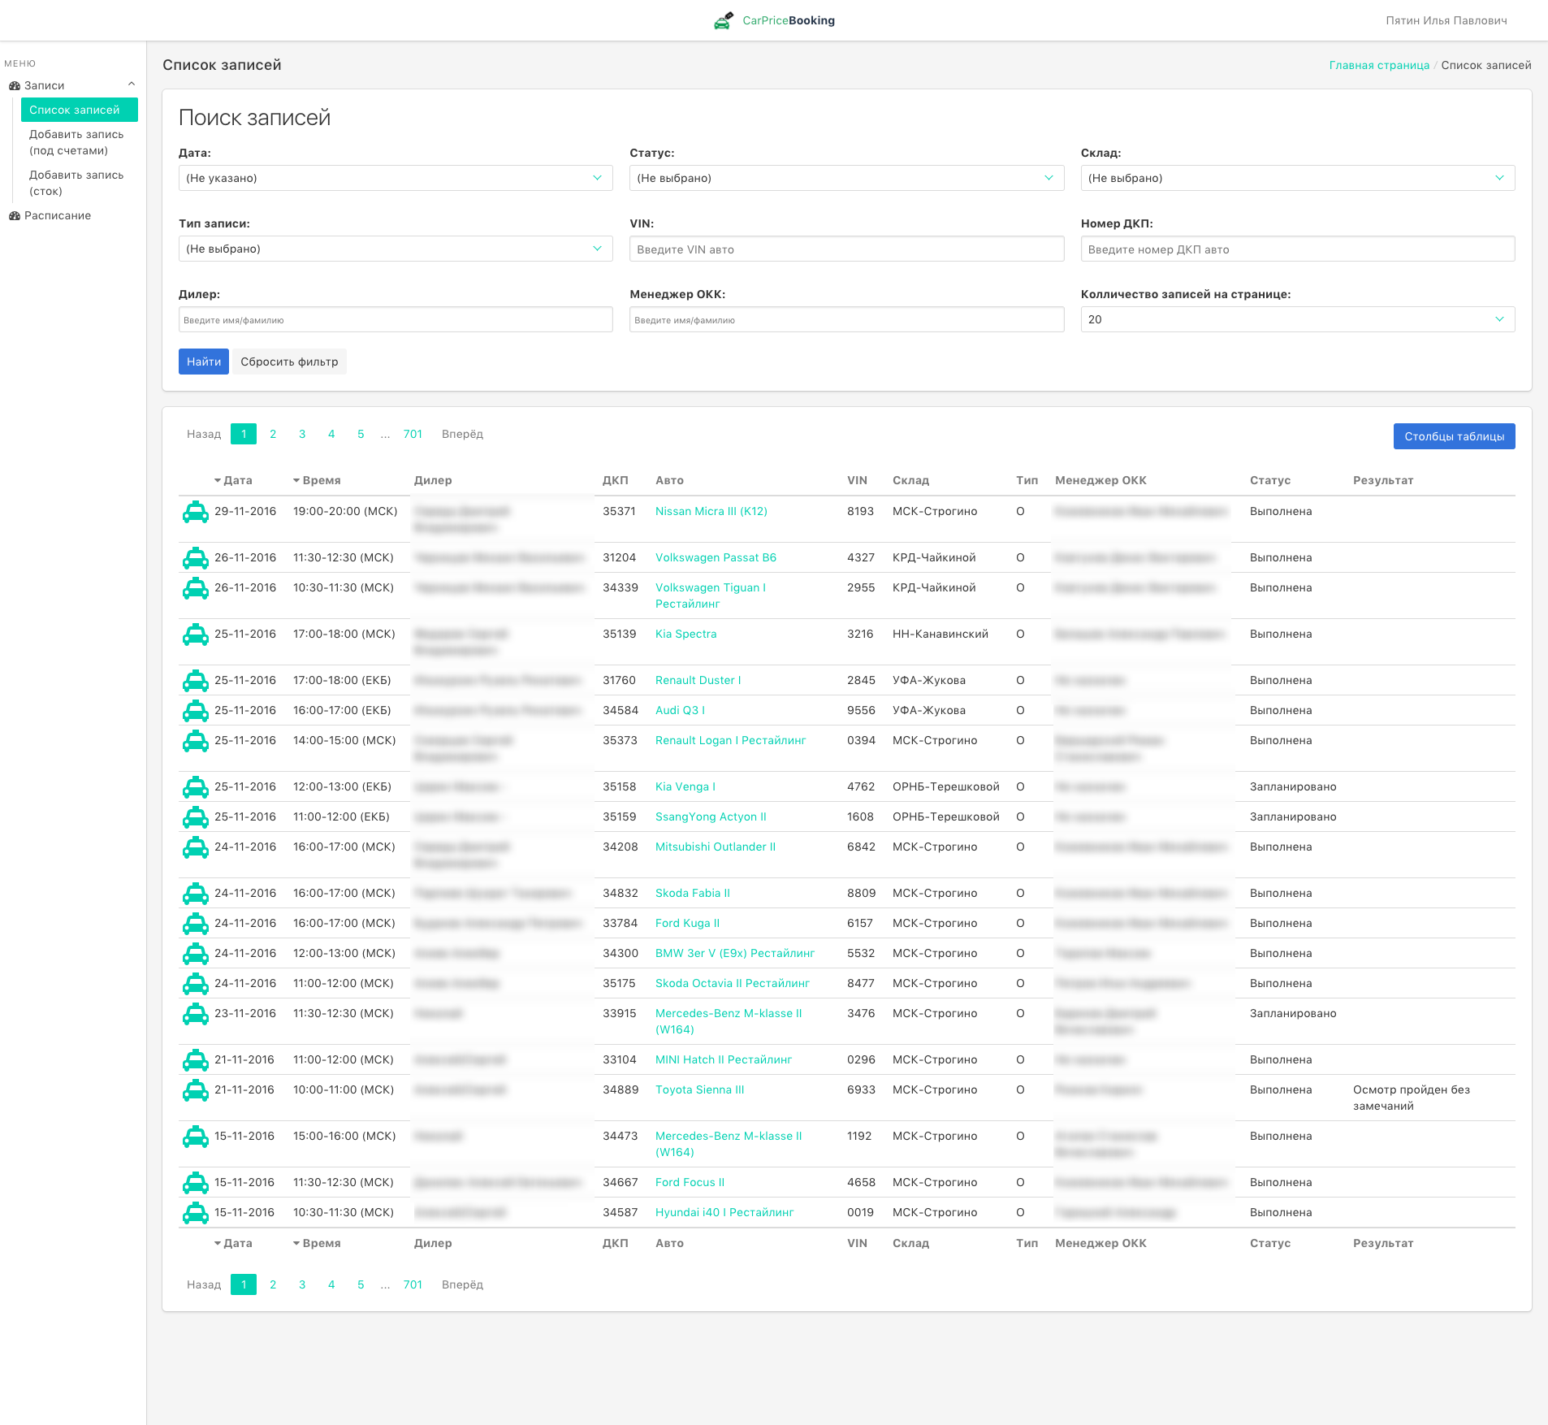This screenshot has height=1425, width=1548.
Task: Open the Mitsubishi Outlander II link
Action: tap(716, 847)
